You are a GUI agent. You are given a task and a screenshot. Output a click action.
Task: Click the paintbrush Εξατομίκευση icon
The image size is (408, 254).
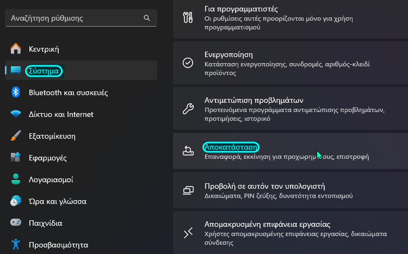16,135
